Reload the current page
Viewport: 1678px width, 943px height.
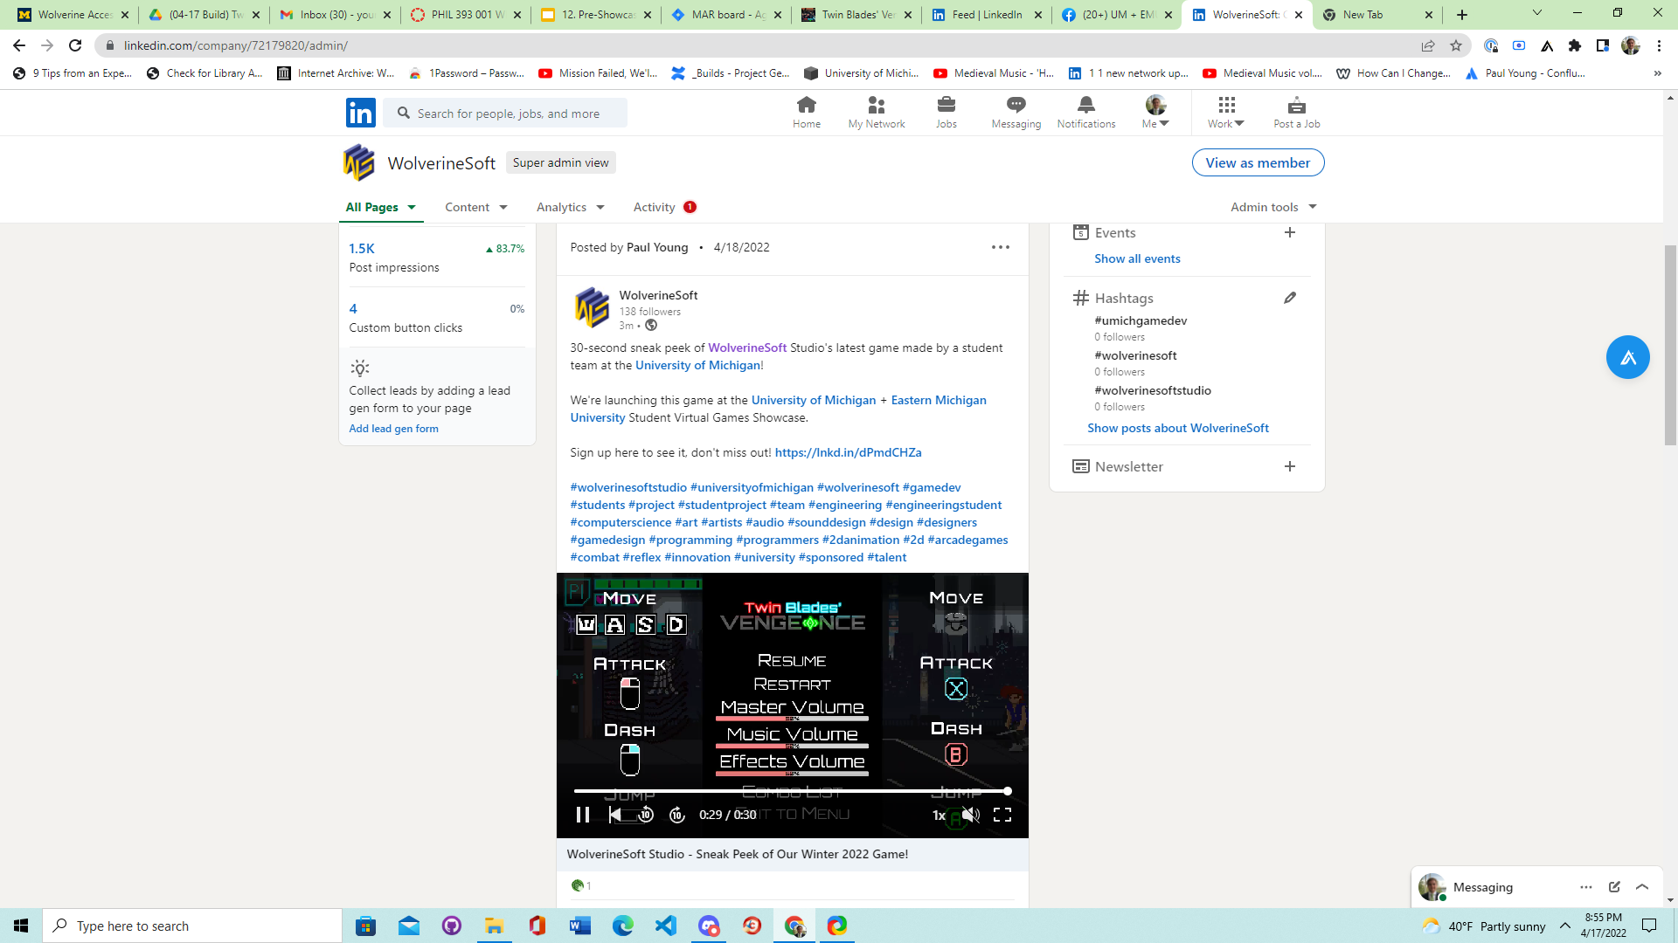tap(75, 45)
